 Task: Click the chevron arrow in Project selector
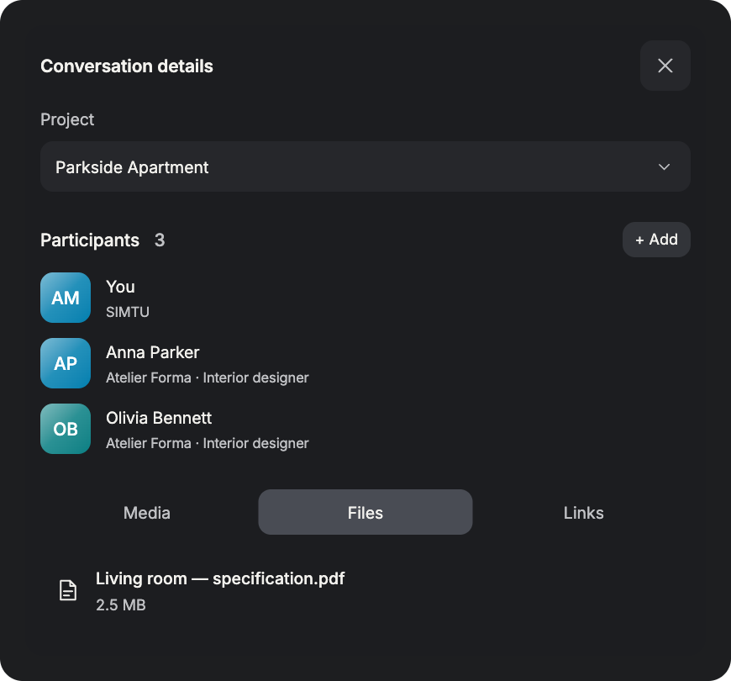[x=664, y=167]
